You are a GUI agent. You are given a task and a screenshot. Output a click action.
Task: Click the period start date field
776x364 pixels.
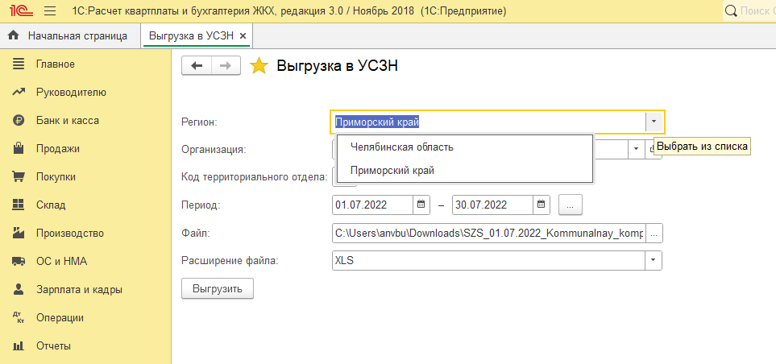pos(372,205)
